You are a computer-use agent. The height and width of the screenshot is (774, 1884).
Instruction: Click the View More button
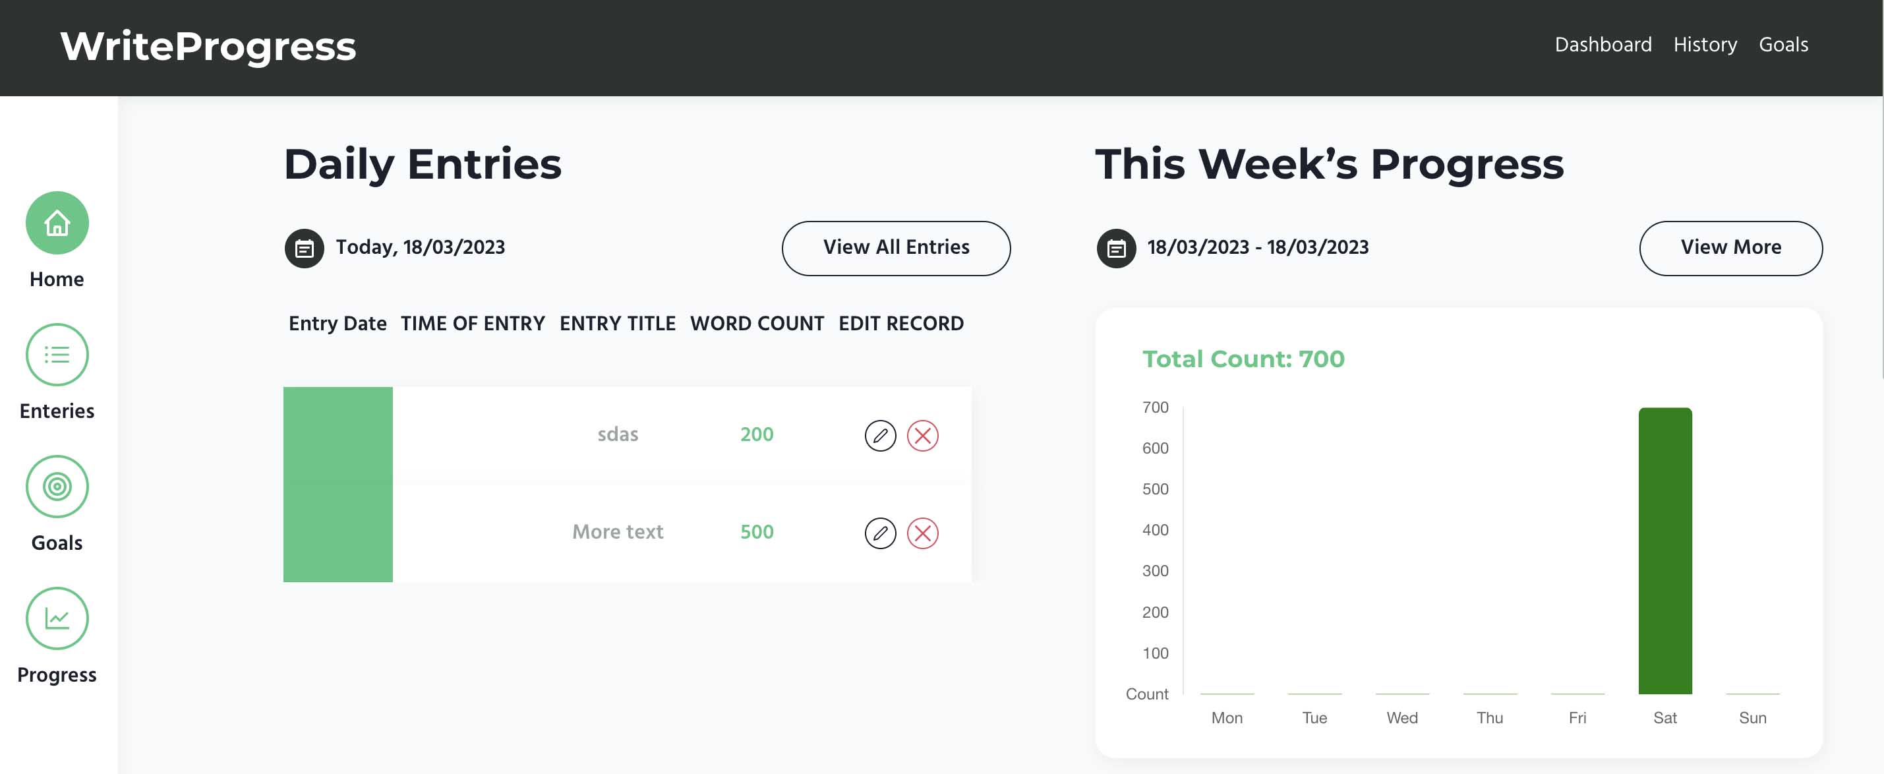(x=1730, y=248)
